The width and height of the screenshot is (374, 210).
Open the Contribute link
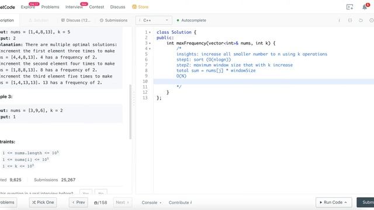180,202
